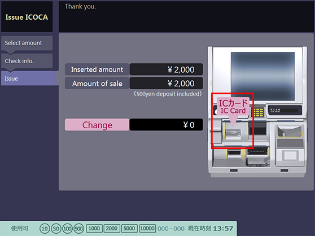Image resolution: width=315 pixels, height=236 pixels.
Task: Click the 2000 yen bill icon
Action: (112, 228)
